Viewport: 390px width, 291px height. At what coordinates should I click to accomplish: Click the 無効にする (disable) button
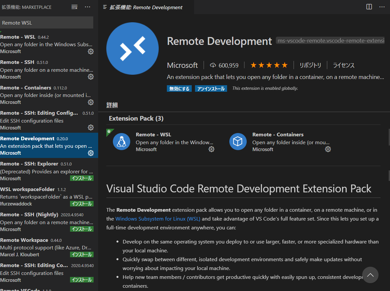(x=179, y=88)
